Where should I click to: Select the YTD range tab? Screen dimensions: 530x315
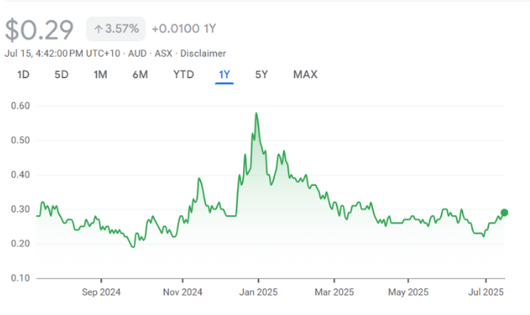coord(183,75)
